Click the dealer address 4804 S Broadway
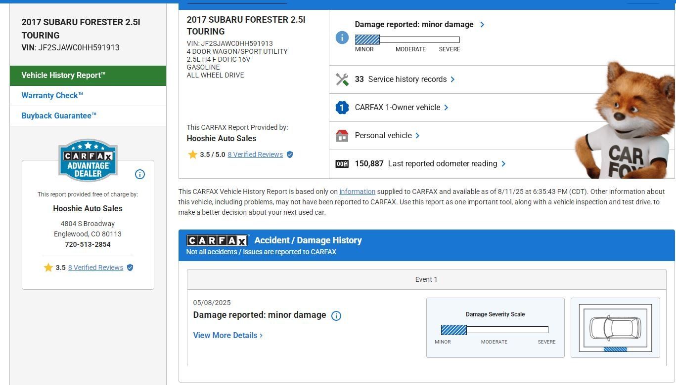 coord(88,224)
